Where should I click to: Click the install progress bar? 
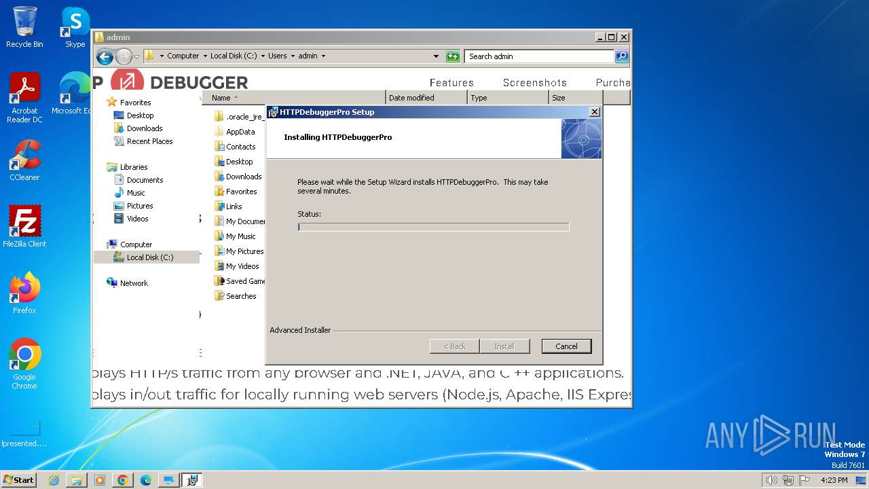click(x=433, y=227)
